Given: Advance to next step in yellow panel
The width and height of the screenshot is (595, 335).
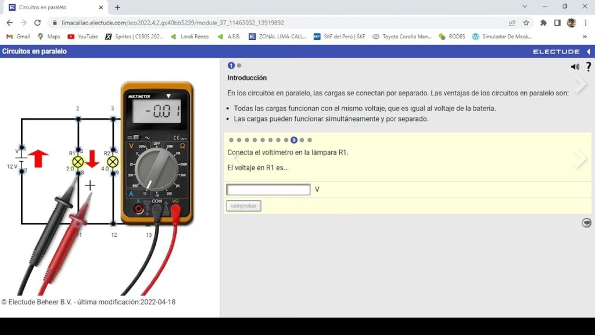Looking at the screenshot, I should pos(580,159).
